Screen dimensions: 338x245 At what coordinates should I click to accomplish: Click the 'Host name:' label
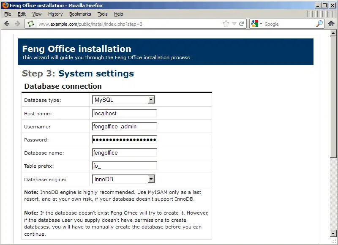pos(38,114)
